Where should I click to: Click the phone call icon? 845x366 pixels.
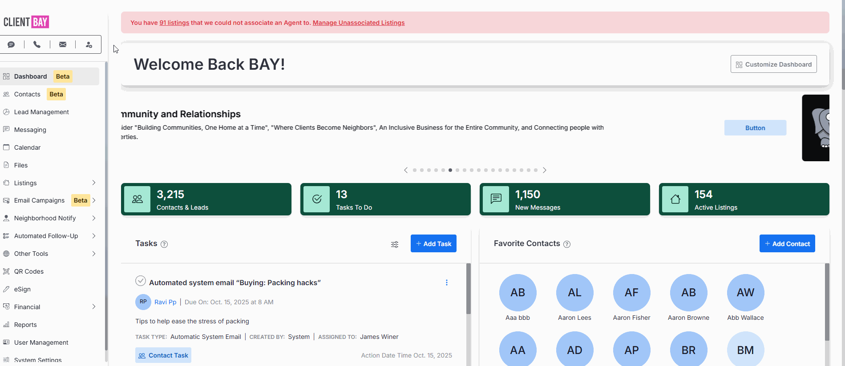[37, 44]
